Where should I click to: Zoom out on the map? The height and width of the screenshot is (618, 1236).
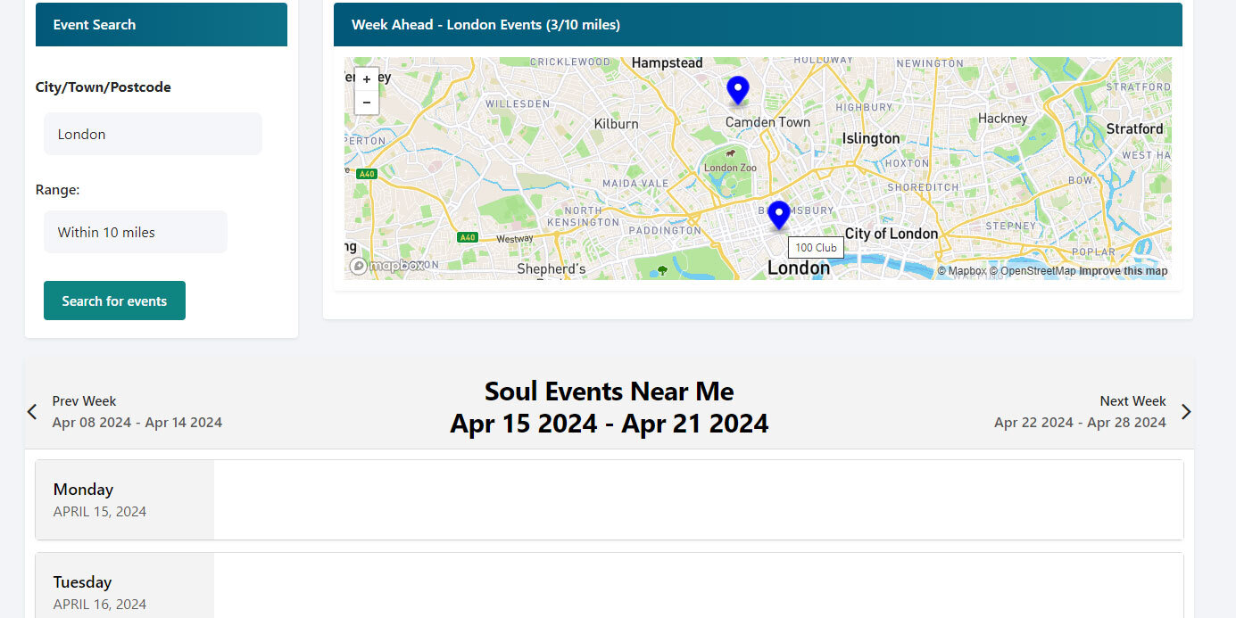coord(367,103)
